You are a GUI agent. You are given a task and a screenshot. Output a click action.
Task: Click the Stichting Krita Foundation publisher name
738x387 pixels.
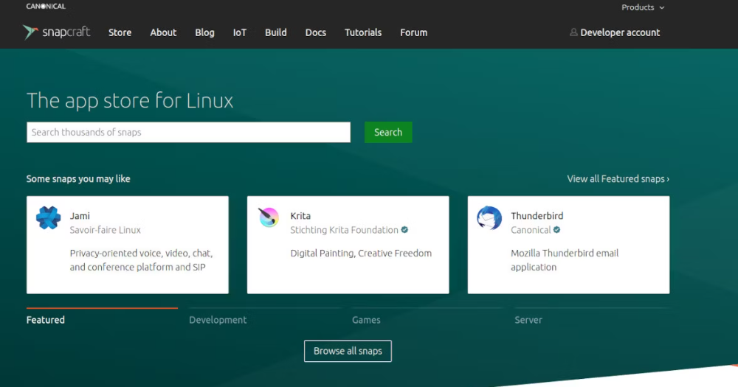coord(344,230)
